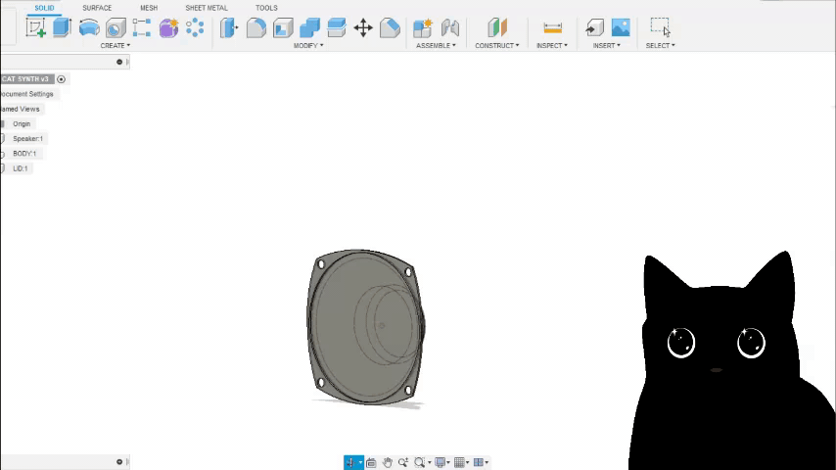This screenshot has width=836, height=470.
Task: Open the Display Settings monitor icon
Action: (440, 462)
